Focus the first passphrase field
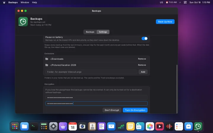213x133 pixels. (96, 98)
